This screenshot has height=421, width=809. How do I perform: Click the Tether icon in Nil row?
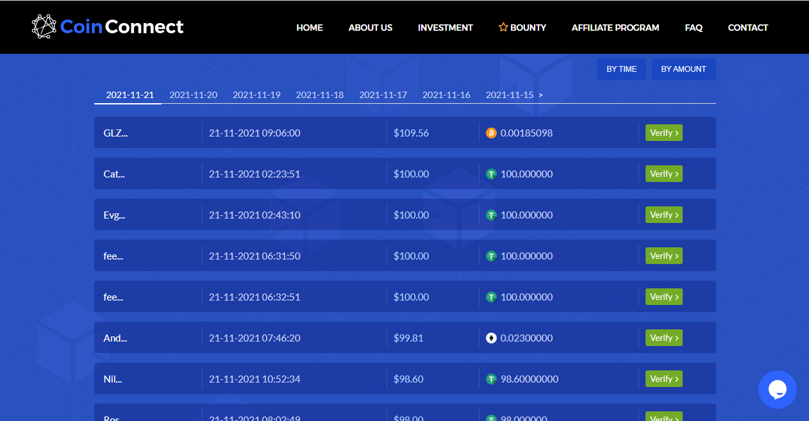point(492,379)
